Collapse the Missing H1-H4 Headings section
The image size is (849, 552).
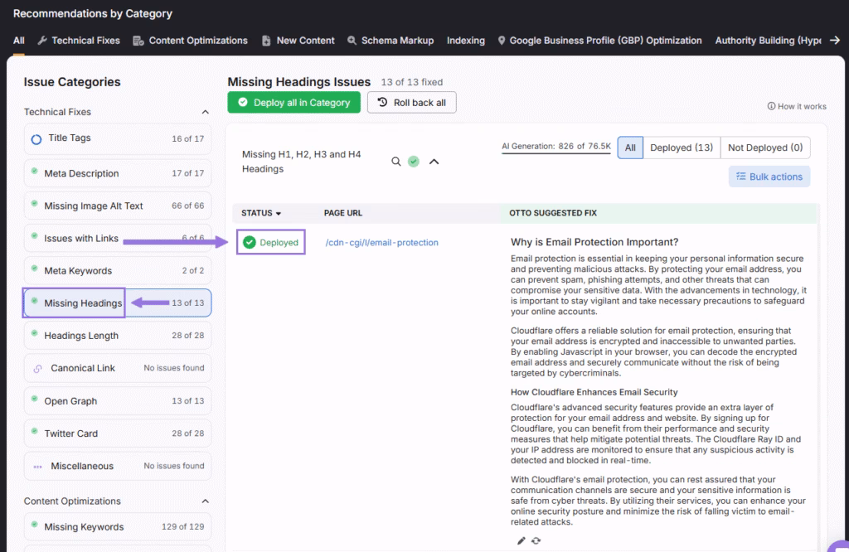(434, 162)
